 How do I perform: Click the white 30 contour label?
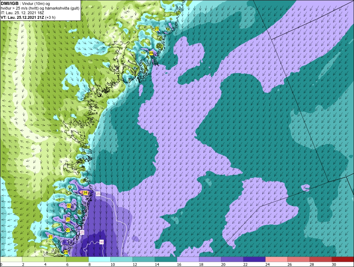(x=101, y=242)
